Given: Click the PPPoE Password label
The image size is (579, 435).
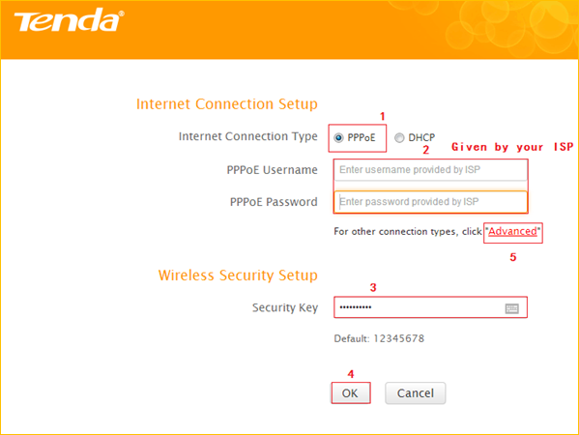Looking at the screenshot, I should pos(274,202).
